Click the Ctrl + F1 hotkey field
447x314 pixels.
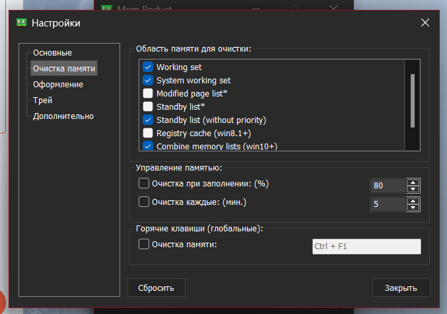[366, 247]
